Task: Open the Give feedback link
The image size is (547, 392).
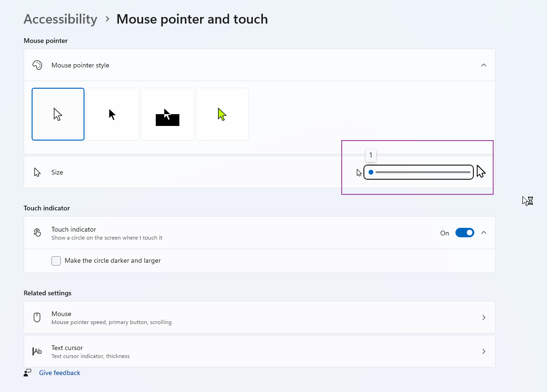Action: click(x=59, y=373)
